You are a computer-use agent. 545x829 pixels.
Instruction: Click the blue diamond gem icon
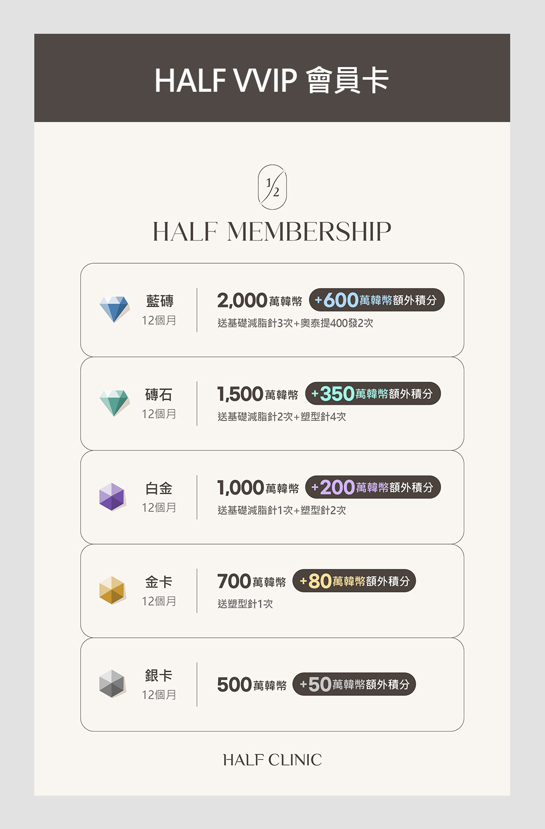point(114,309)
